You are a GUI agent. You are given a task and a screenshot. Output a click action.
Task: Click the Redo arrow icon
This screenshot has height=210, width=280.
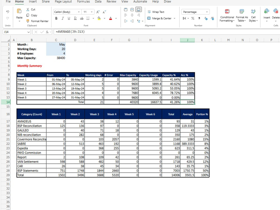coord(8,18)
